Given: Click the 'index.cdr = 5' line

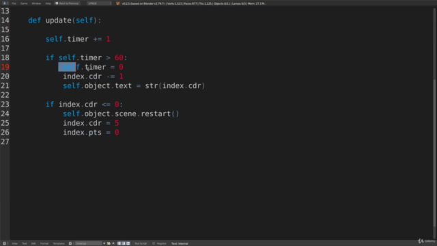Looking at the screenshot, I should point(91,123).
